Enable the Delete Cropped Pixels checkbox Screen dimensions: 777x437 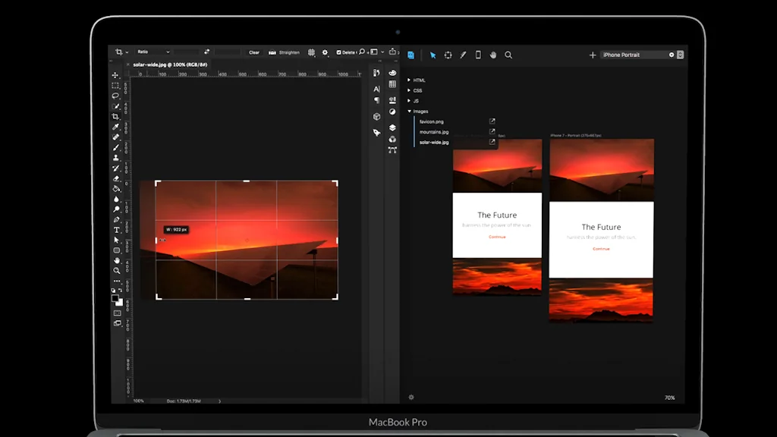click(x=340, y=52)
